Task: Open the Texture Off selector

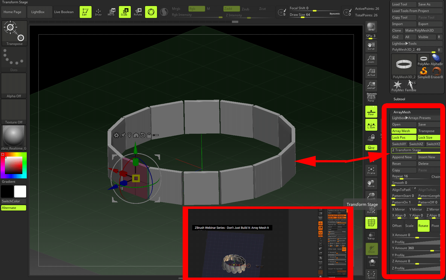Action: click(14, 112)
